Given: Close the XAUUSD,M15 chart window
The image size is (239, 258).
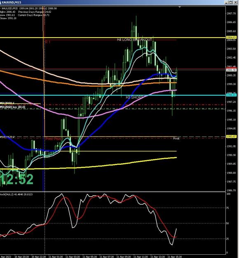Looking at the screenshot, I should [x=235, y=2].
